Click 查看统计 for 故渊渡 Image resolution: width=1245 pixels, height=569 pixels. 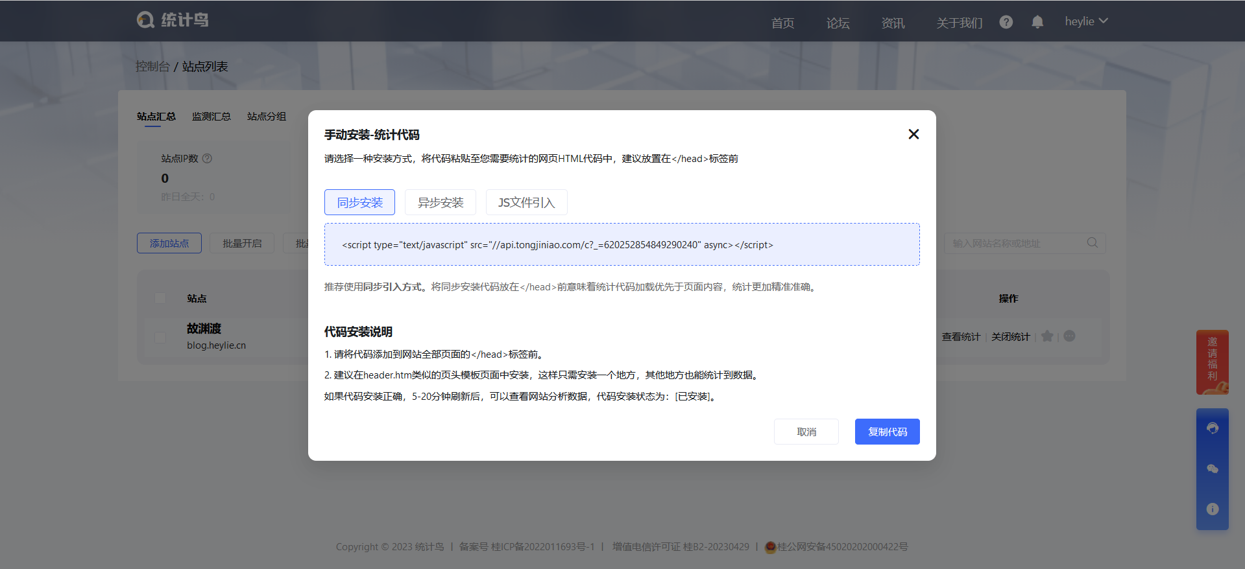[x=961, y=337]
